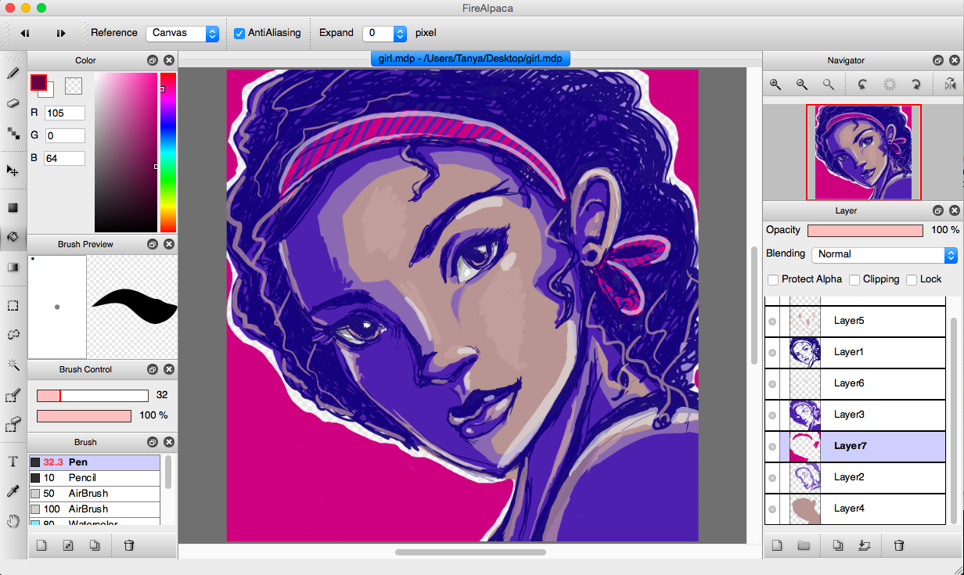964x575 pixels.
Task: Select the Pencil brush
Action: click(94, 478)
